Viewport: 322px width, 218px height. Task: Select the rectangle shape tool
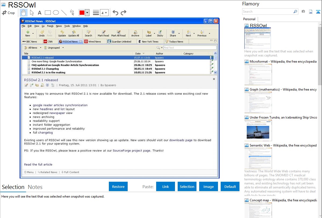[48, 13]
